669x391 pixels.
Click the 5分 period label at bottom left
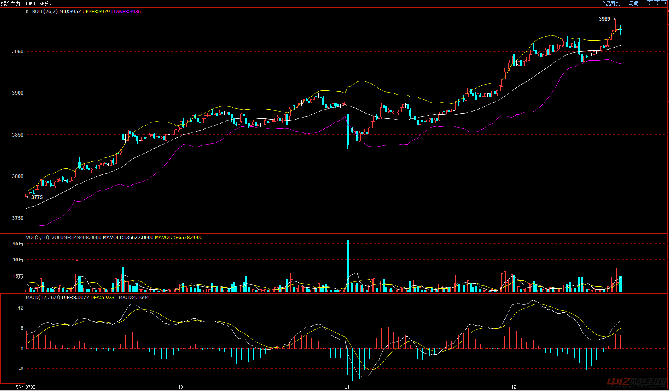point(20,387)
